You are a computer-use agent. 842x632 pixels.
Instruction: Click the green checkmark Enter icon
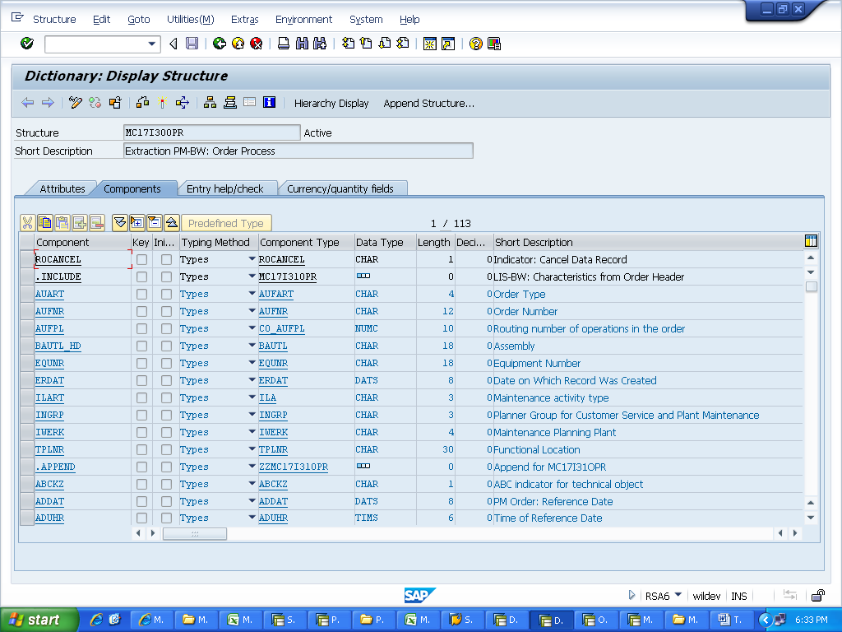tap(27, 44)
